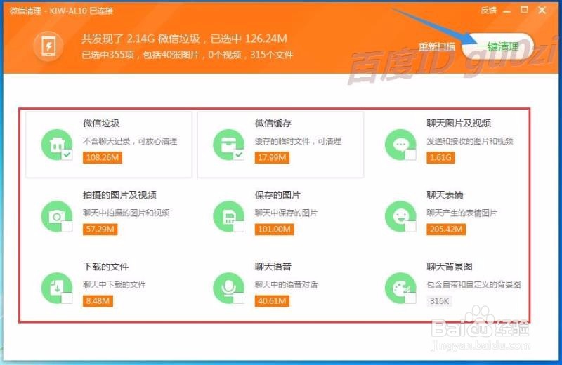Click the 微信清理 - KIW-AL10 已连接 title
The height and width of the screenshot is (365, 562).
(61, 11)
